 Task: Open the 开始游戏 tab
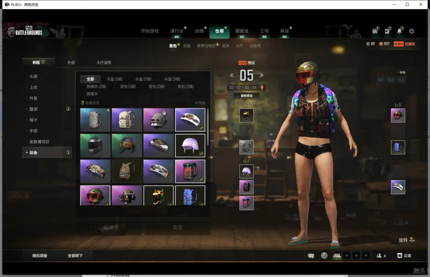click(150, 31)
